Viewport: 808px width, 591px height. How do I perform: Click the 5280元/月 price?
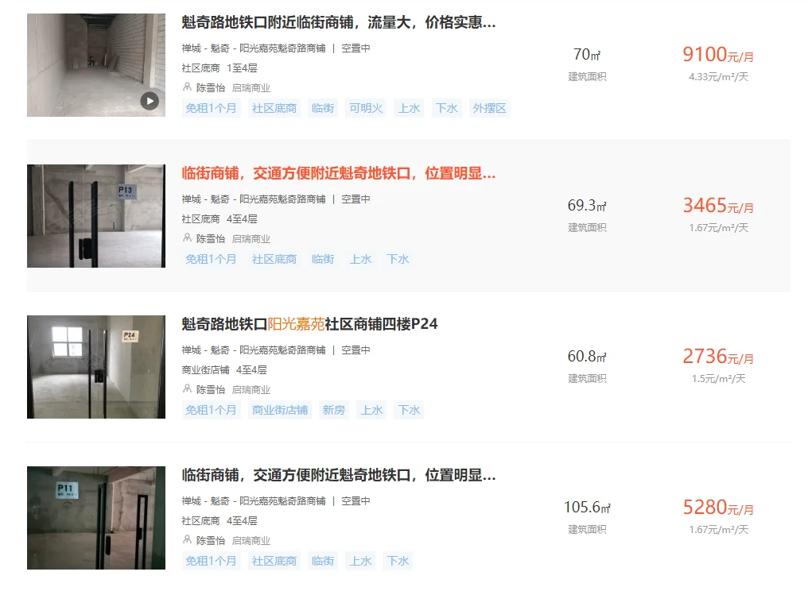[x=718, y=508]
